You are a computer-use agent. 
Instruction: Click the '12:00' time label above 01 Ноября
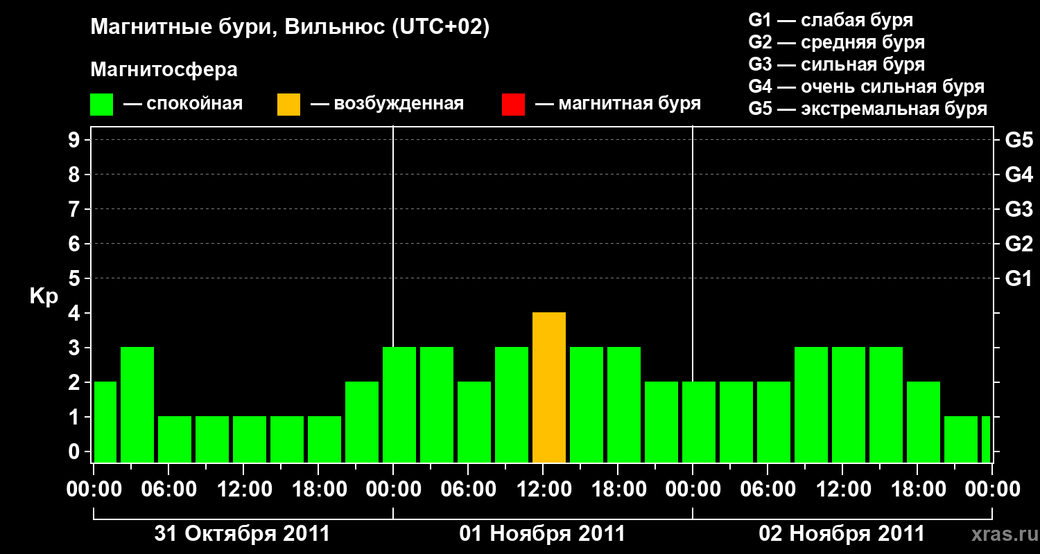[543, 489]
